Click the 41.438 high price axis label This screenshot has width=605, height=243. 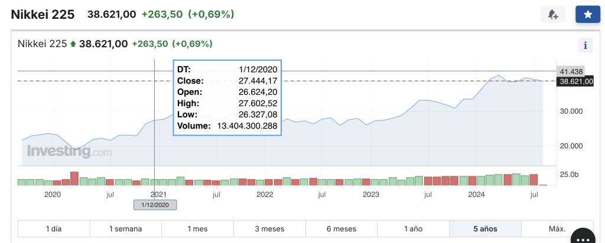(571, 71)
